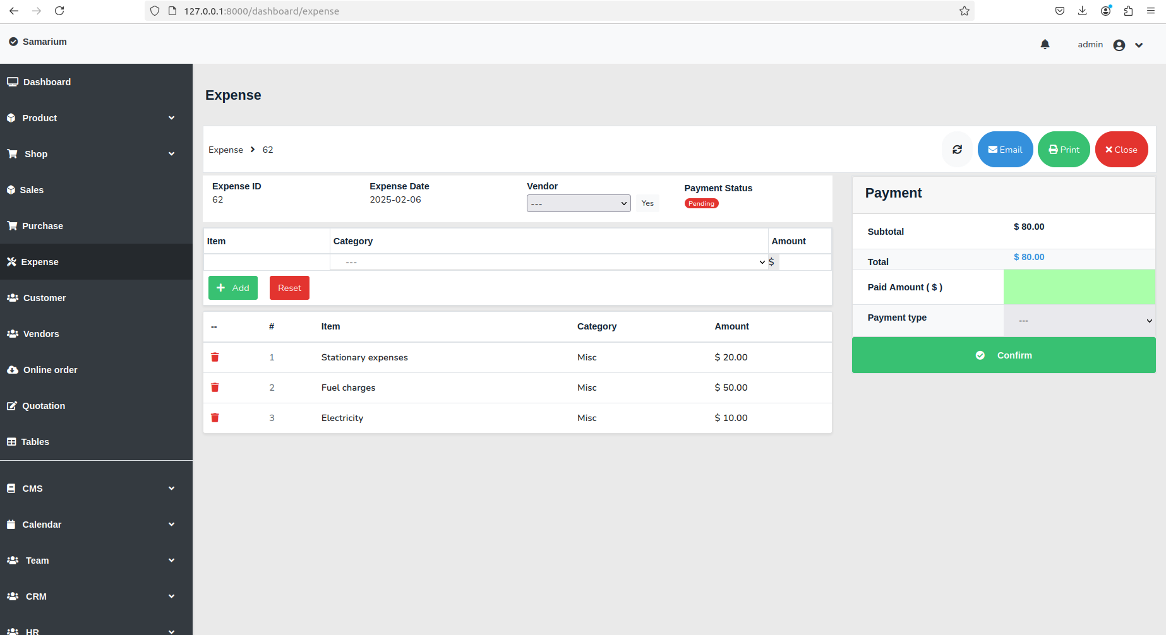Open Purchase in the sidebar

(x=96, y=226)
